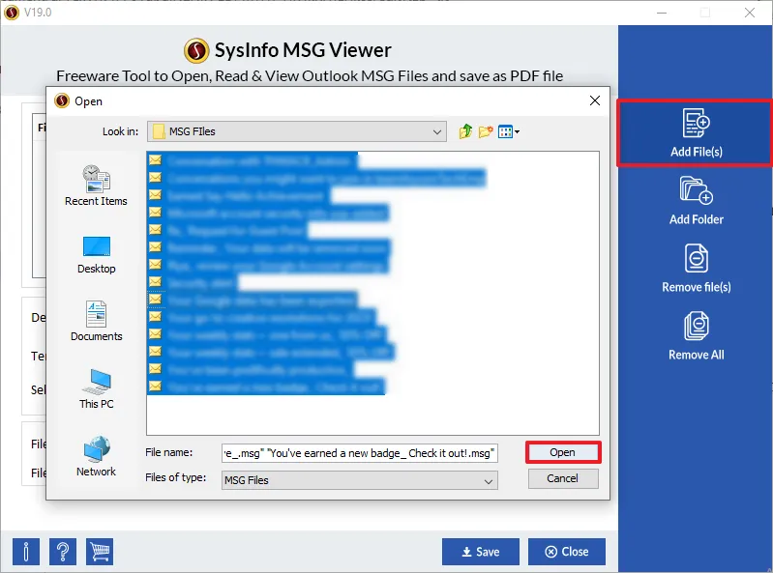Open the help question mark button
The height and width of the screenshot is (573, 773).
coord(63,552)
